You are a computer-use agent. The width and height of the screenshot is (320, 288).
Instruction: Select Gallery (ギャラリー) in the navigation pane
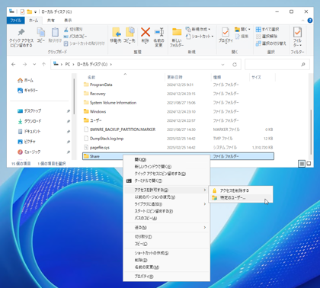click(27, 91)
